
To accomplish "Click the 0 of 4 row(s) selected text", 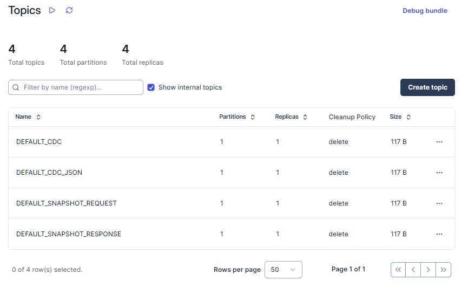I will point(47,270).
